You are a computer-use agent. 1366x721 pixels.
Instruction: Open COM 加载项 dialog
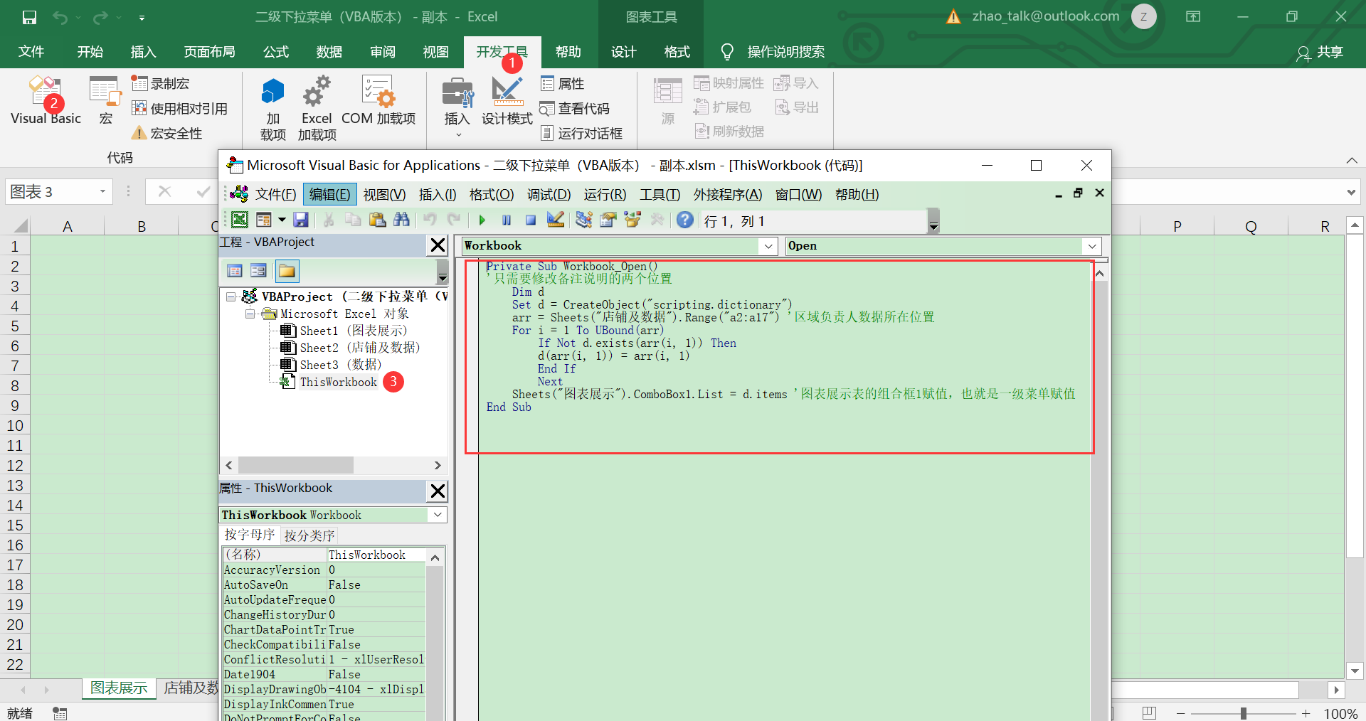click(x=378, y=100)
